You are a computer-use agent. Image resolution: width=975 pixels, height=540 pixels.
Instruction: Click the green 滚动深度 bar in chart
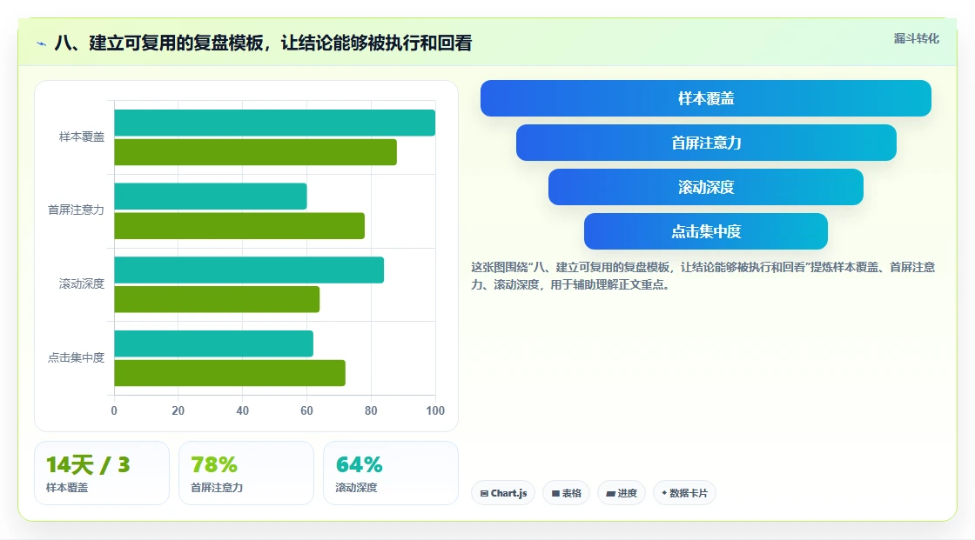tap(217, 299)
